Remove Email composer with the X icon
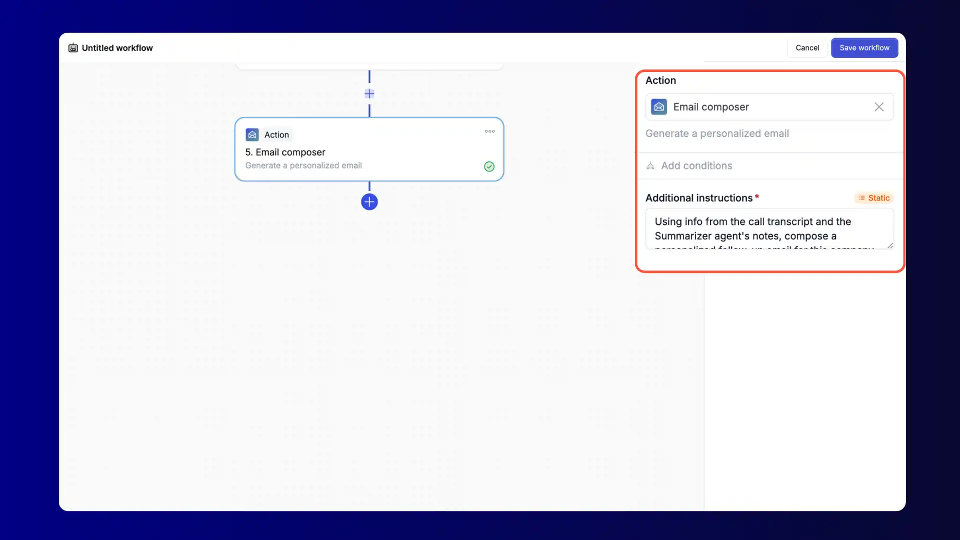 point(879,107)
